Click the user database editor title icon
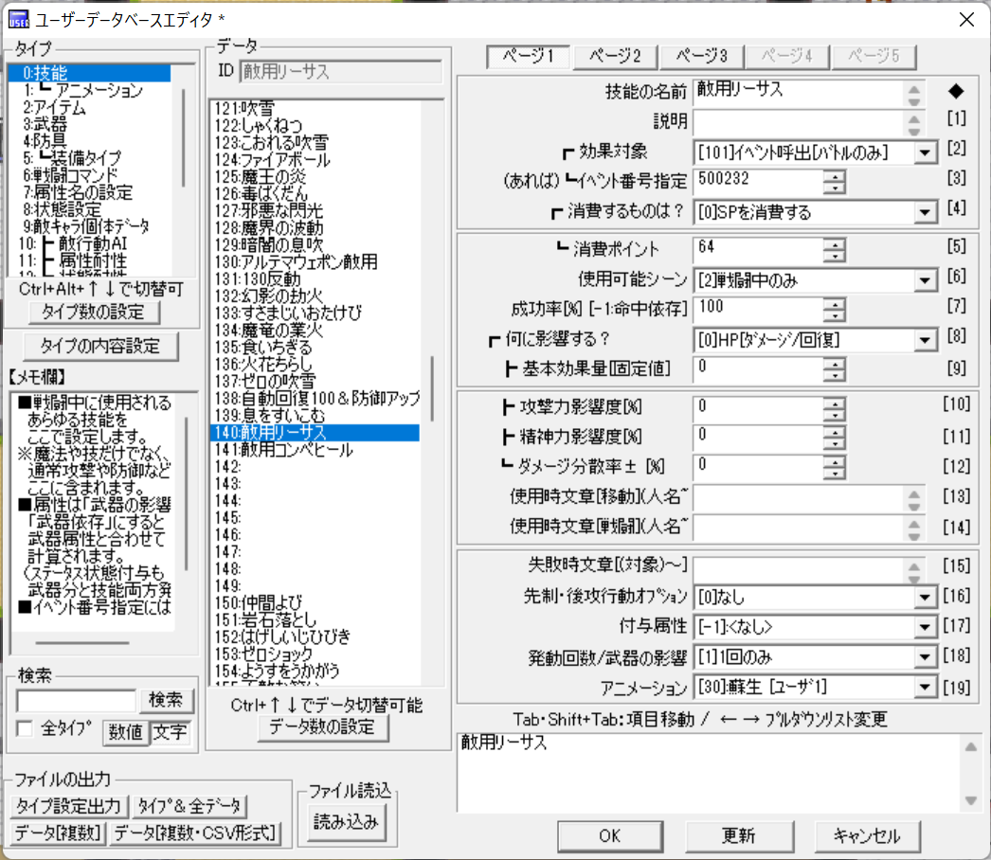991x860 pixels. click(x=18, y=20)
